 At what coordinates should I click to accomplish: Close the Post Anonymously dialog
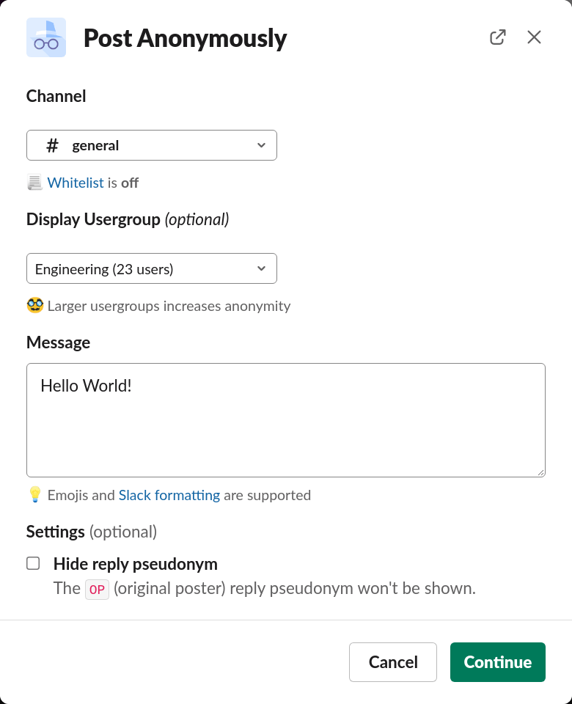(534, 37)
